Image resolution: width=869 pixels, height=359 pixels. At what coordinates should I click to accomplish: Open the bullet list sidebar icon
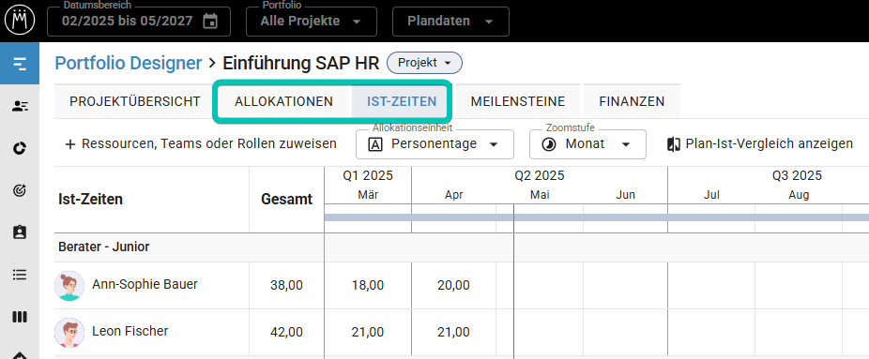click(x=20, y=275)
